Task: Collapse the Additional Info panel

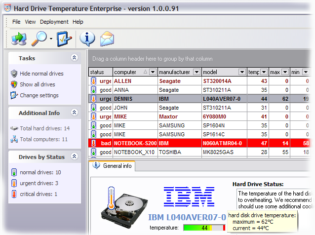Action: [x=75, y=112]
